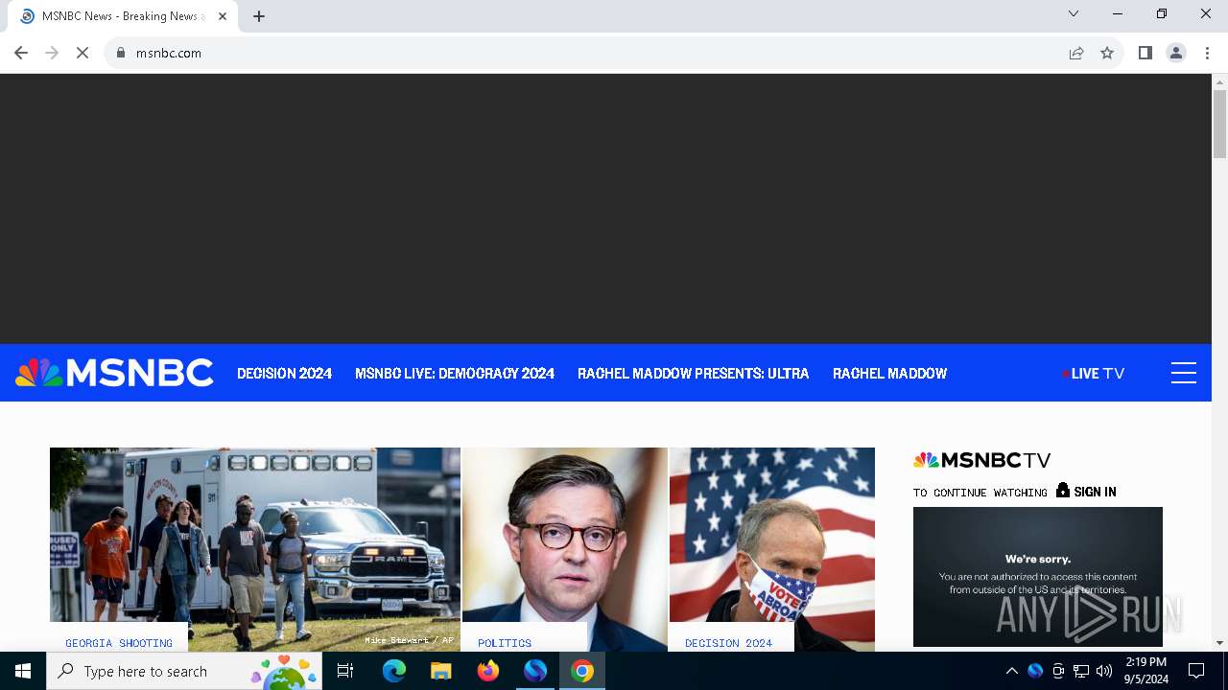
Task: Share this page icon
Action: (1076, 53)
